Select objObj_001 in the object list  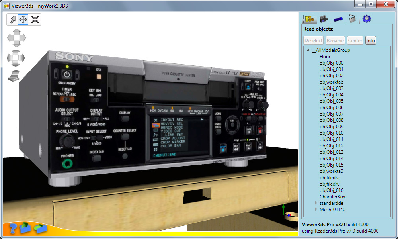(x=332, y=69)
